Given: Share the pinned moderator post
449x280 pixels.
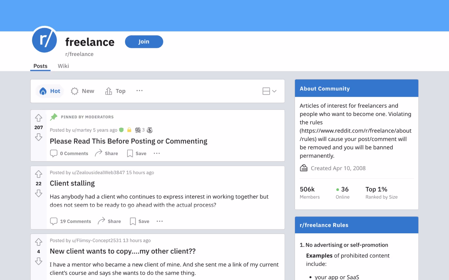Looking at the screenshot, I should coord(106,153).
